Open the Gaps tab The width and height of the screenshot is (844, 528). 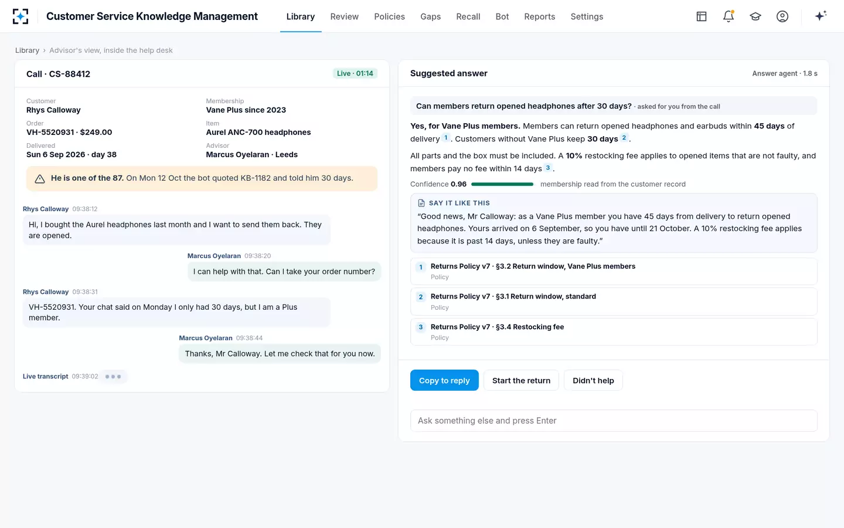(431, 16)
